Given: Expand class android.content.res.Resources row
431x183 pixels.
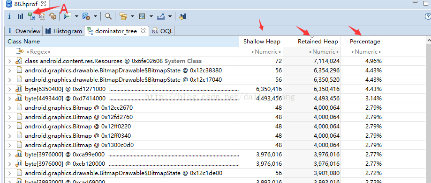Looking at the screenshot, I should [10, 61].
